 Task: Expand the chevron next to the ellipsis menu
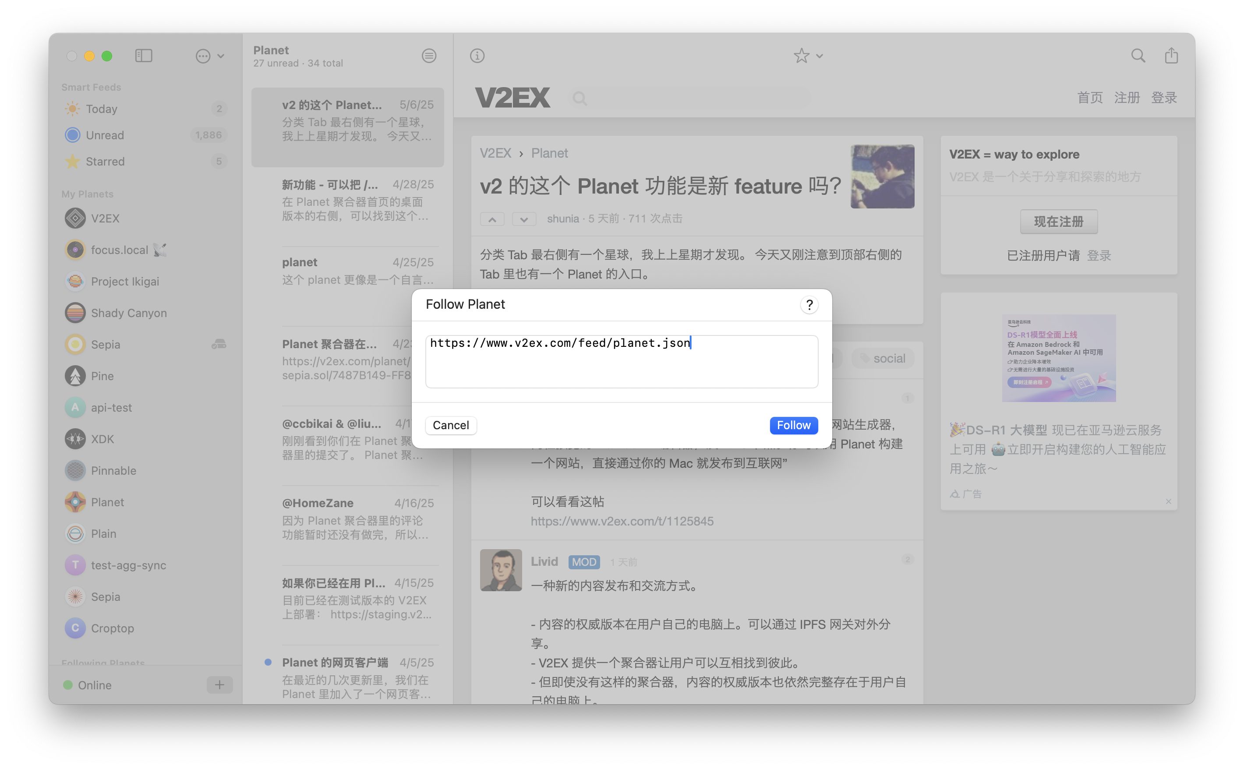220,56
